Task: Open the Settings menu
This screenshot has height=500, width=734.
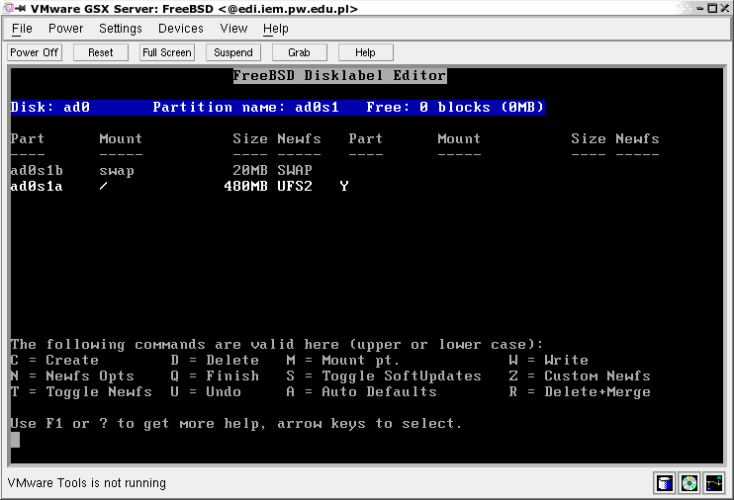Action: 121,29
